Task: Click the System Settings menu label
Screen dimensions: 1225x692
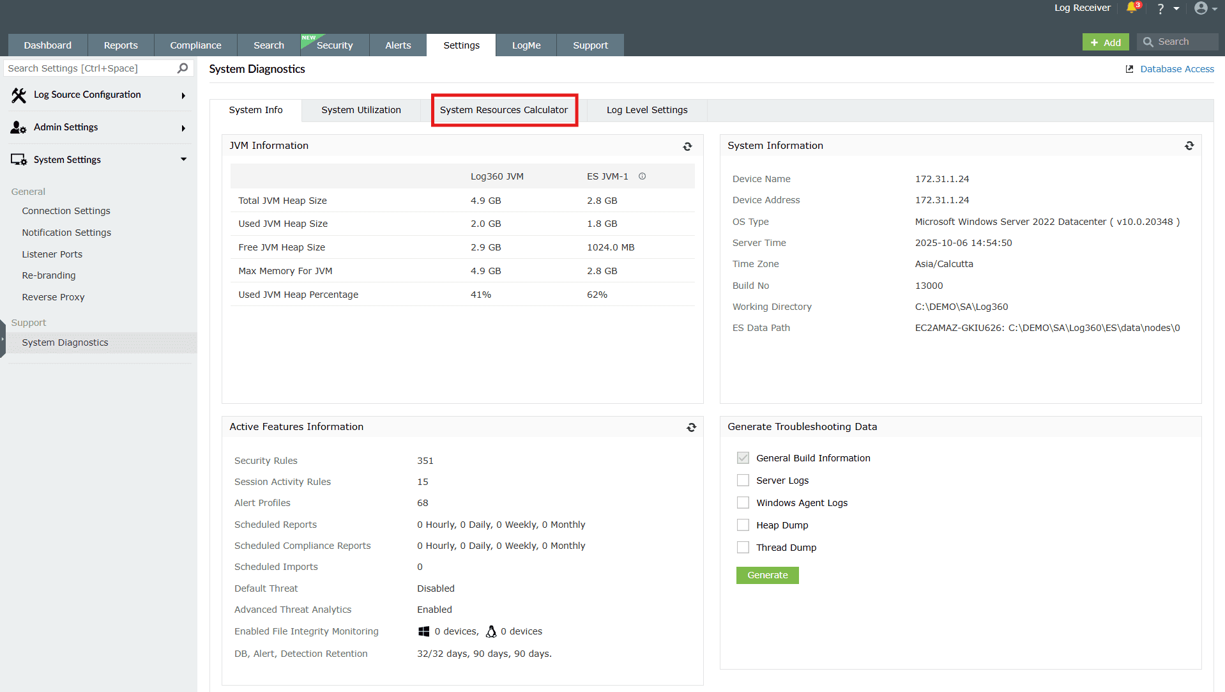Action: click(67, 160)
